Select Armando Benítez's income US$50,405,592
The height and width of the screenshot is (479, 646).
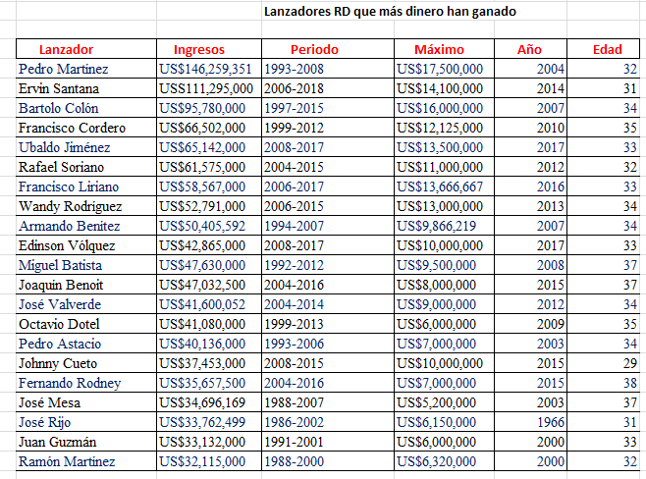[202, 226]
